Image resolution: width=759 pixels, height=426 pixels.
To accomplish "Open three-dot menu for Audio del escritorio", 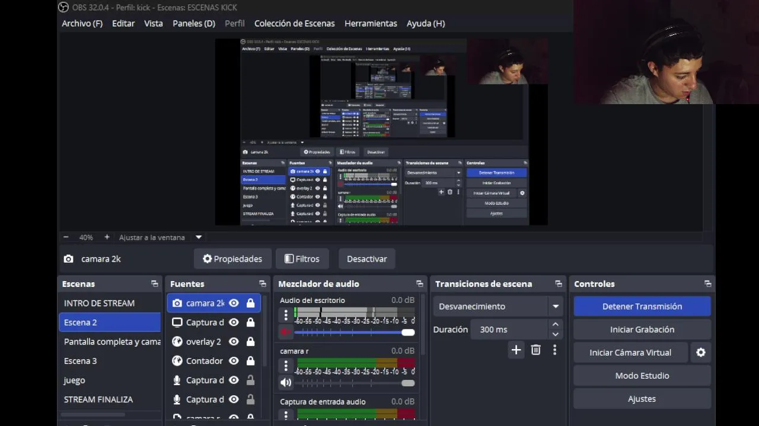I will 286,315.
